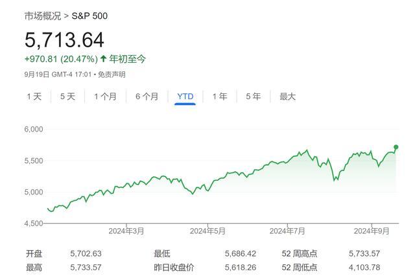The height and width of the screenshot is (278, 415).
Task: Click the breadcrumb separator arrow after 市场概况
Action: (x=67, y=16)
